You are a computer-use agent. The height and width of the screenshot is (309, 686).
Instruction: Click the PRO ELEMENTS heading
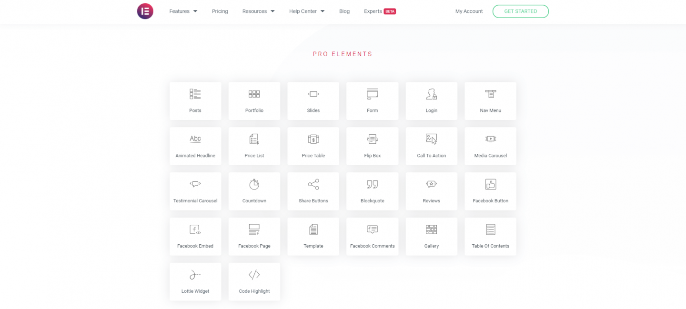click(x=343, y=54)
